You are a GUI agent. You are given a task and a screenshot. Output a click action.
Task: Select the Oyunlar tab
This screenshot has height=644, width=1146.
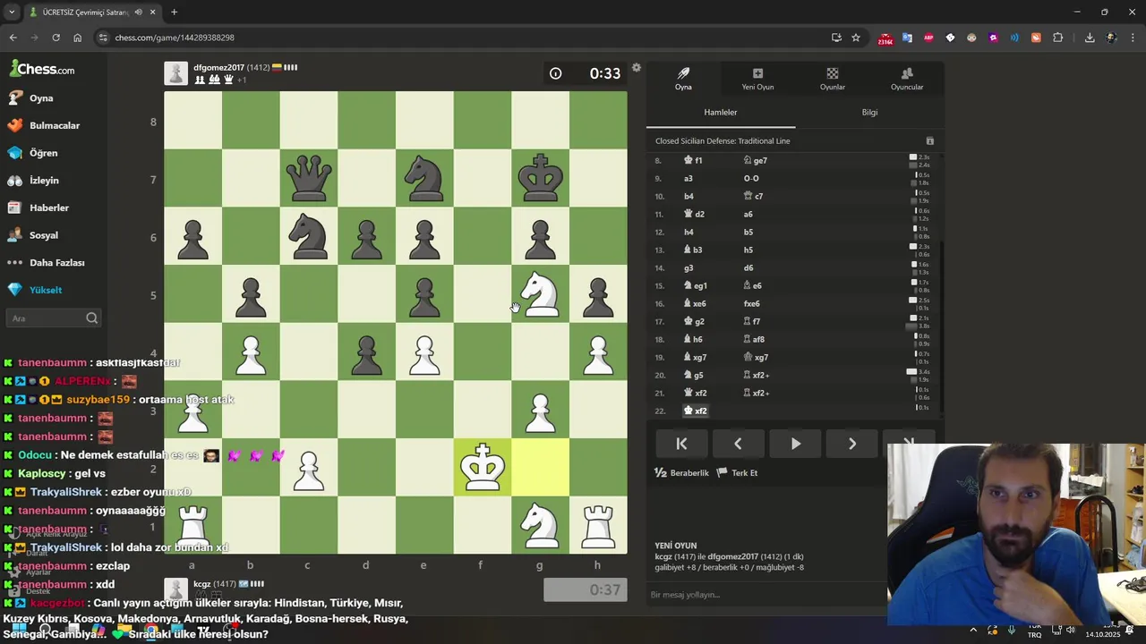833,79
